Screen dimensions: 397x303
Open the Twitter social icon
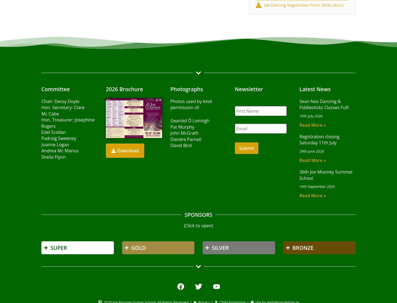pos(198,286)
